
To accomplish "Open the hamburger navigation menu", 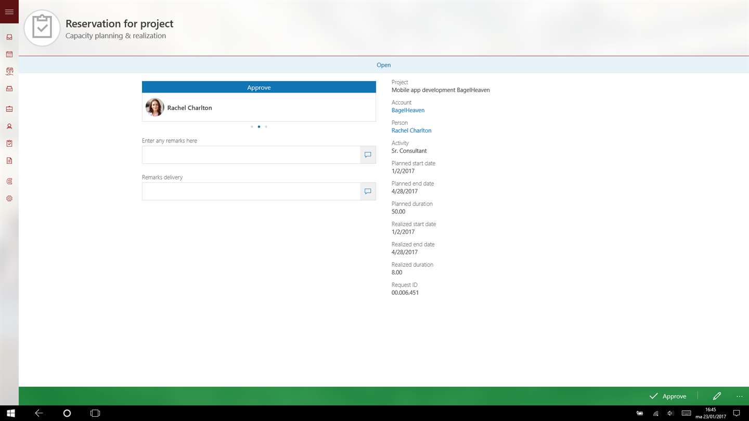I will point(9,11).
